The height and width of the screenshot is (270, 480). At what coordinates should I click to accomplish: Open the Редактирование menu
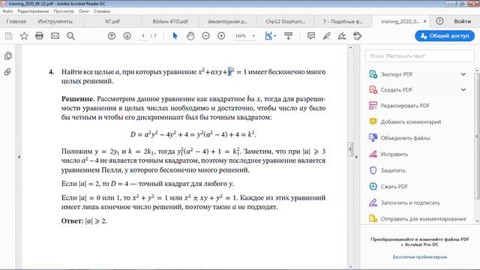[33, 11]
